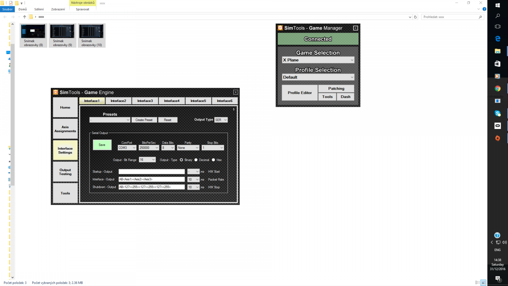Switch to the Interface4 tab

point(172,101)
